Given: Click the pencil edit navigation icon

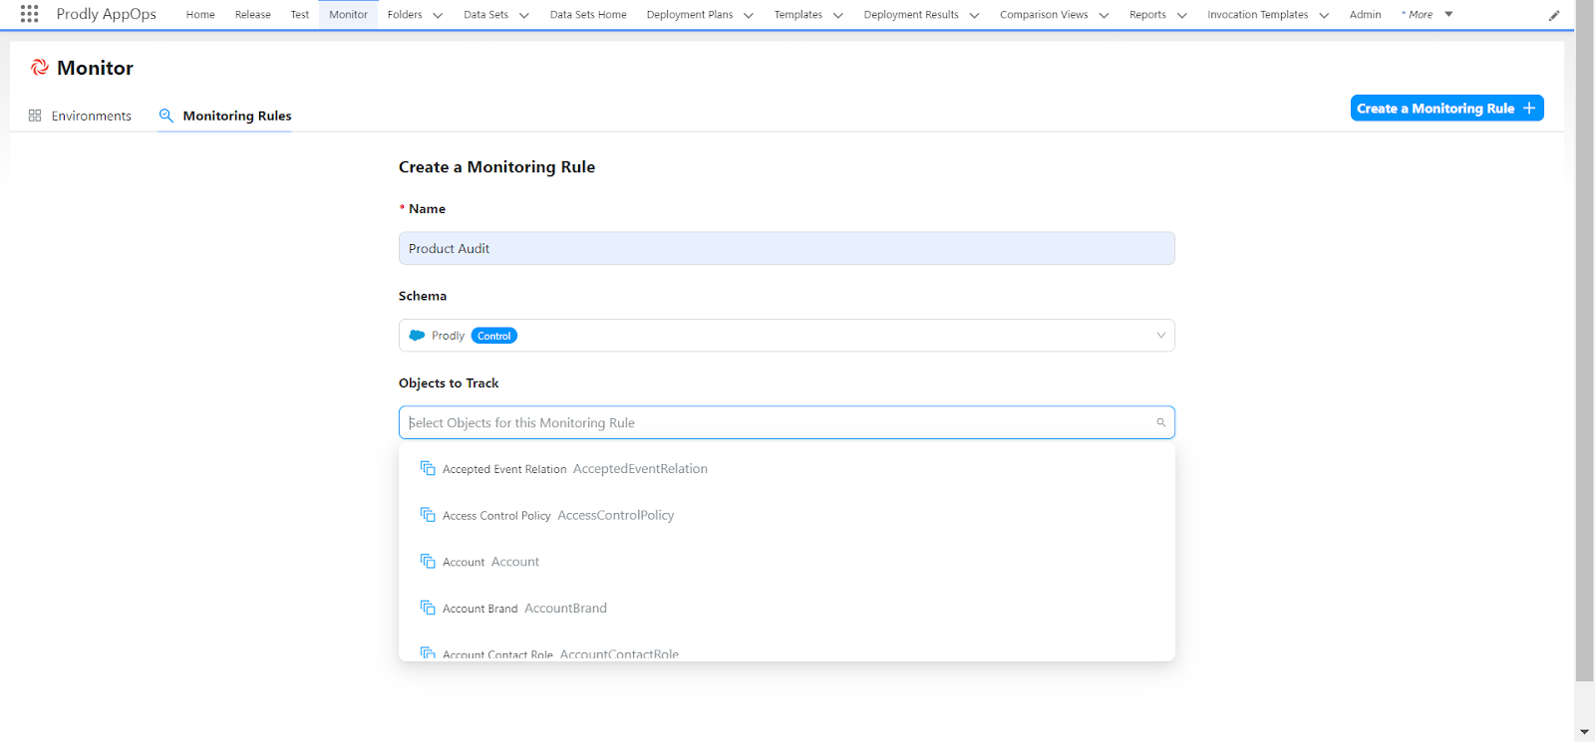Looking at the screenshot, I should 1554,15.
